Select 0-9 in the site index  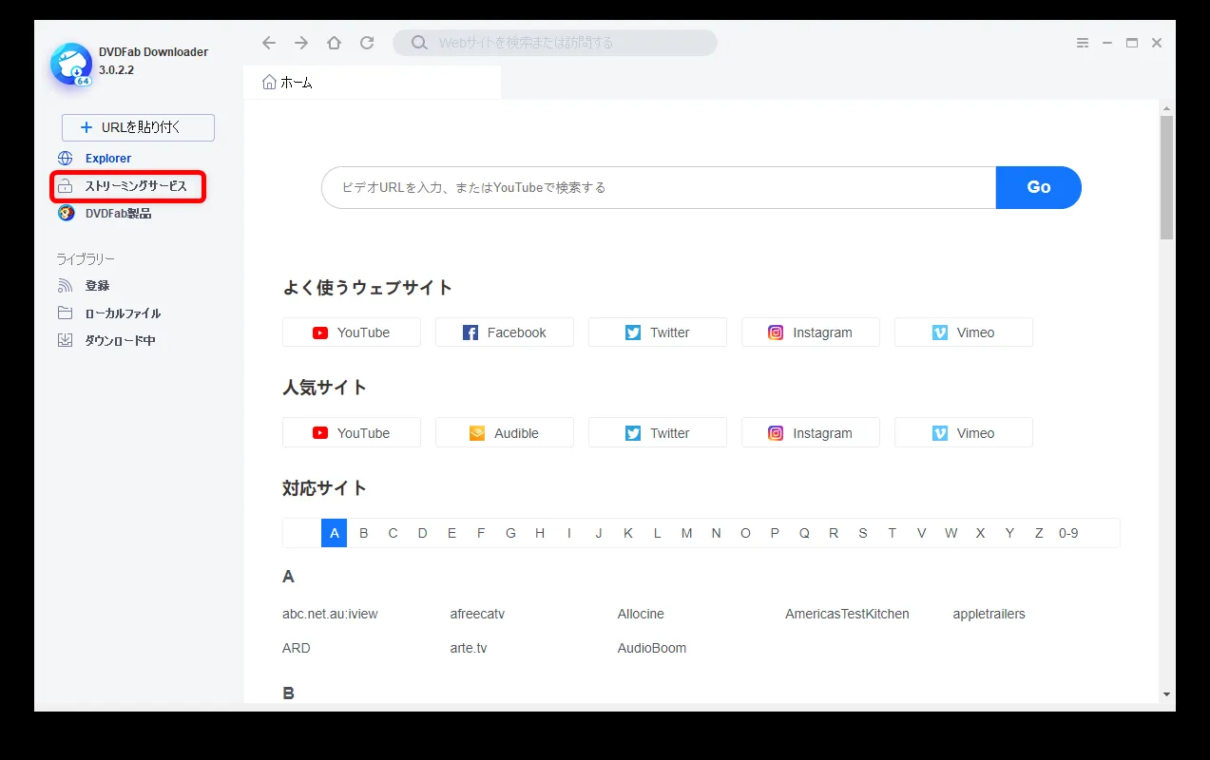click(x=1068, y=533)
